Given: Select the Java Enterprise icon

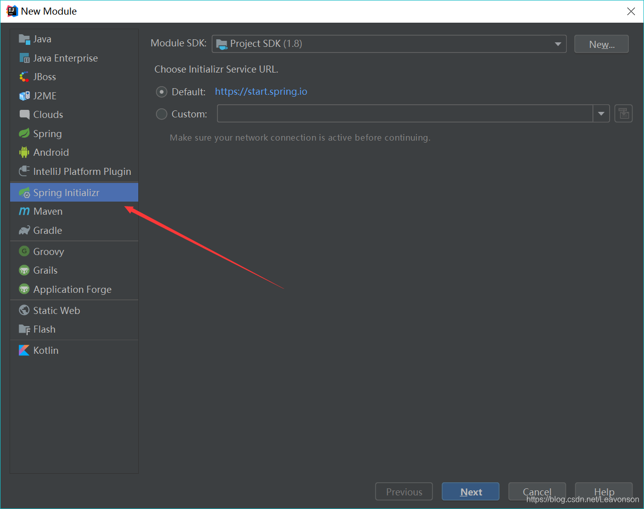Looking at the screenshot, I should (24, 58).
